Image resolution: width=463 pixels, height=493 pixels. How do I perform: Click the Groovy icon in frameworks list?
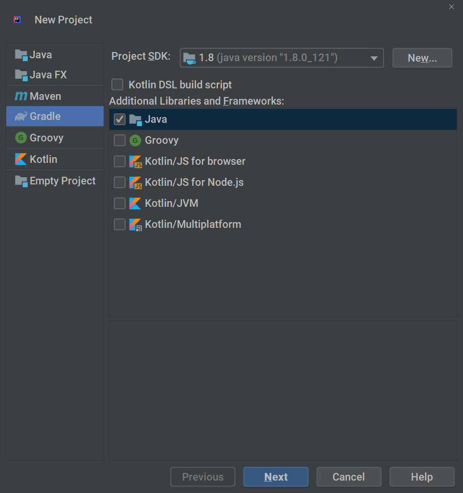135,140
